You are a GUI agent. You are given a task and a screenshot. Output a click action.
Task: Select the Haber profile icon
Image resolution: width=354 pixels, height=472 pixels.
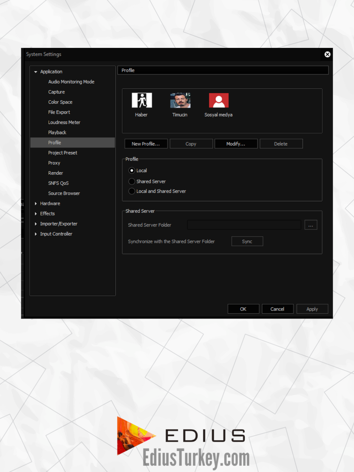(x=142, y=100)
